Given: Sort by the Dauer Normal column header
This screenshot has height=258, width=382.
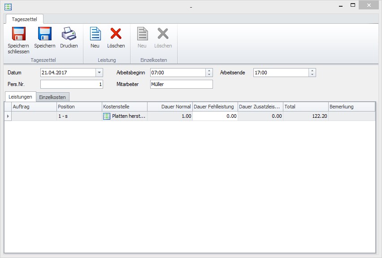Looking at the screenshot, I should (x=169, y=107).
